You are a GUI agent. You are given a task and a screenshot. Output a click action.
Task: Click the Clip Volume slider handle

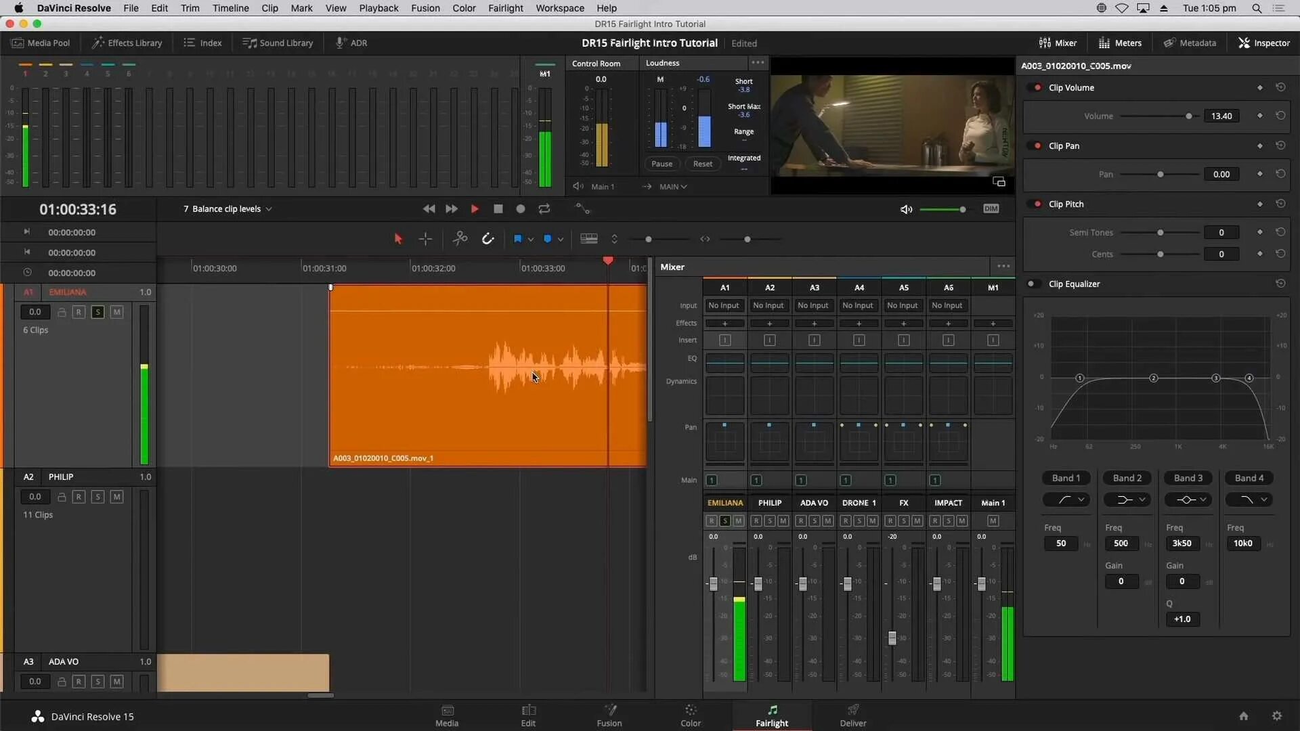pyautogui.click(x=1189, y=116)
